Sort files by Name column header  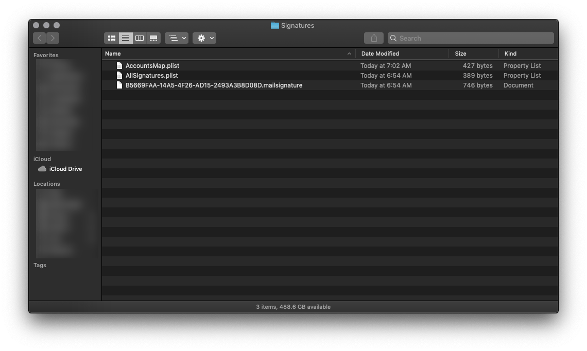(113, 54)
